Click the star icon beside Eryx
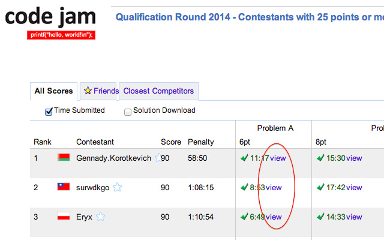Viewport: 384px width, 240px height. pyautogui.click(x=101, y=217)
